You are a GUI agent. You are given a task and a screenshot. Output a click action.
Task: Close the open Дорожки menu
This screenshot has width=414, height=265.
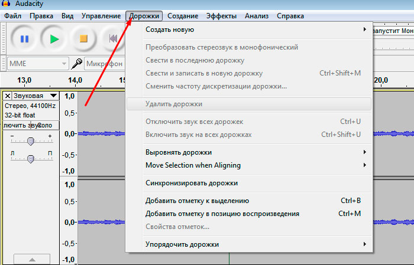[x=144, y=16]
